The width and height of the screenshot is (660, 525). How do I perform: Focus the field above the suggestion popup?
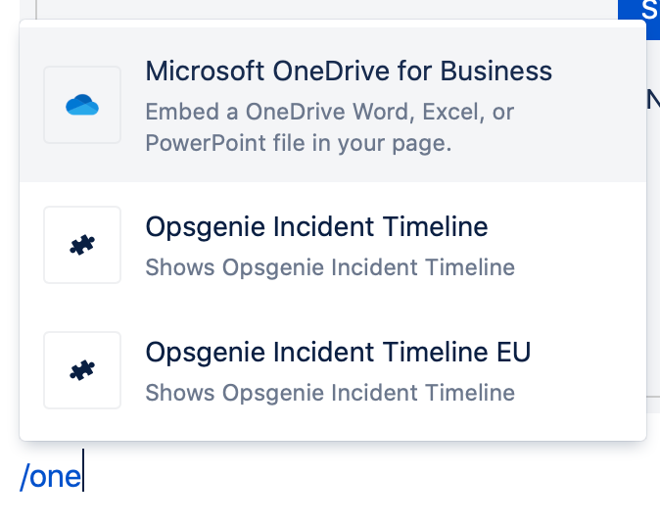point(326,9)
